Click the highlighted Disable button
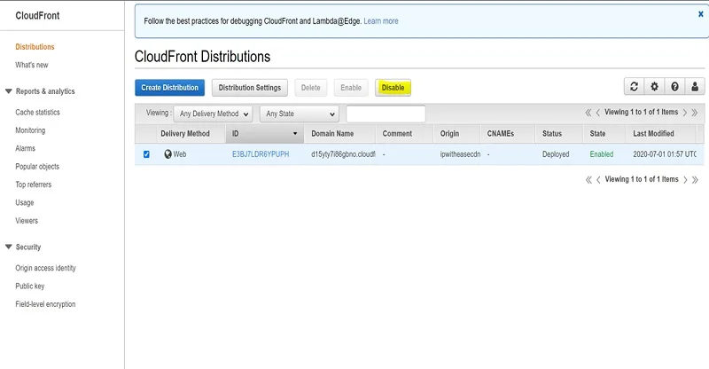 pyautogui.click(x=393, y=88)
